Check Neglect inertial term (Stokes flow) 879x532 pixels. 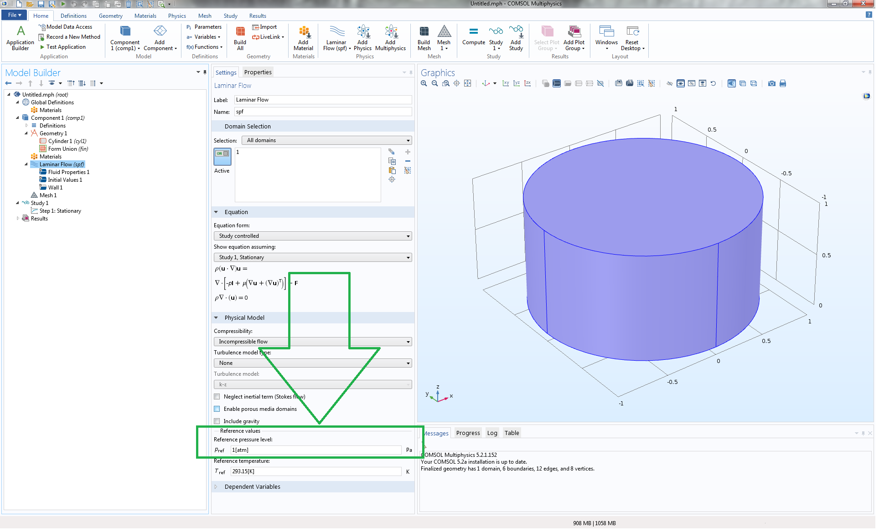pos(217,397)
